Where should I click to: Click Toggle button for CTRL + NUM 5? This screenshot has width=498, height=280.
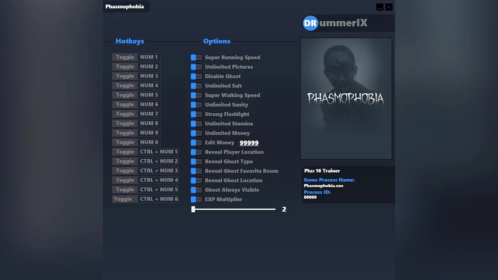[x=124, y=190]
